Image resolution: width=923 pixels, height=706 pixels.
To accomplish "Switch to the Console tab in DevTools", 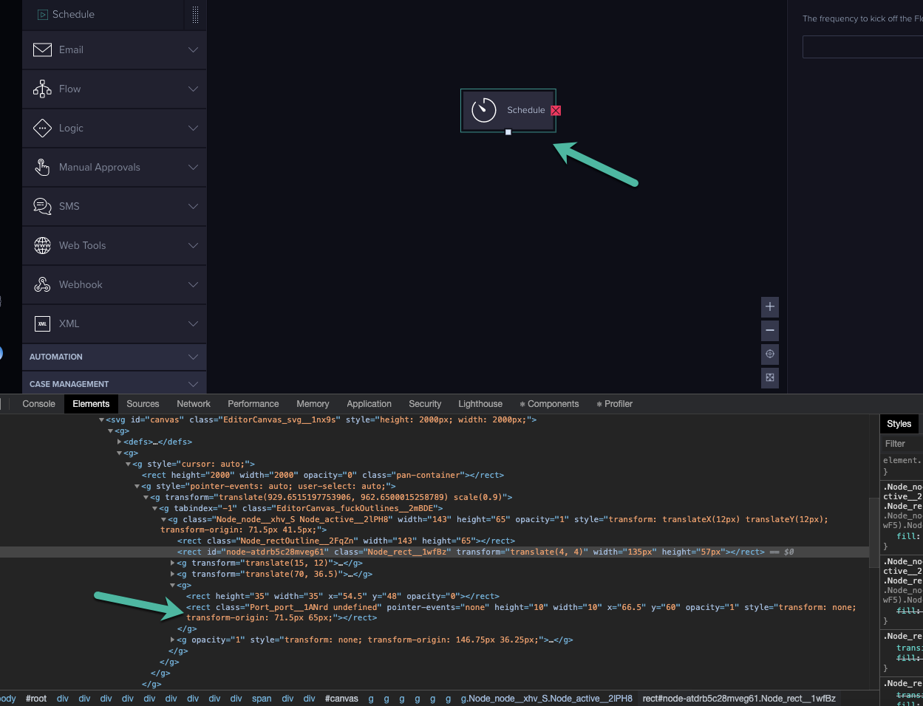I will [x=38, y=404].
